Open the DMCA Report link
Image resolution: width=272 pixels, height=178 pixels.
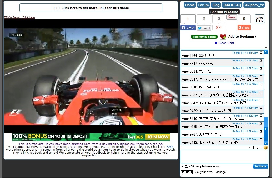(x=19, y=17)
